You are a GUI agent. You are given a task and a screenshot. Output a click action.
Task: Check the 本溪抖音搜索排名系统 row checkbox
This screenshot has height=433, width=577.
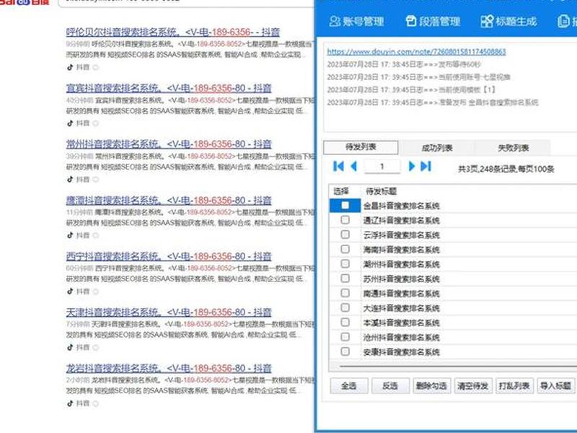pyautogui.click(x=345, y=323)
